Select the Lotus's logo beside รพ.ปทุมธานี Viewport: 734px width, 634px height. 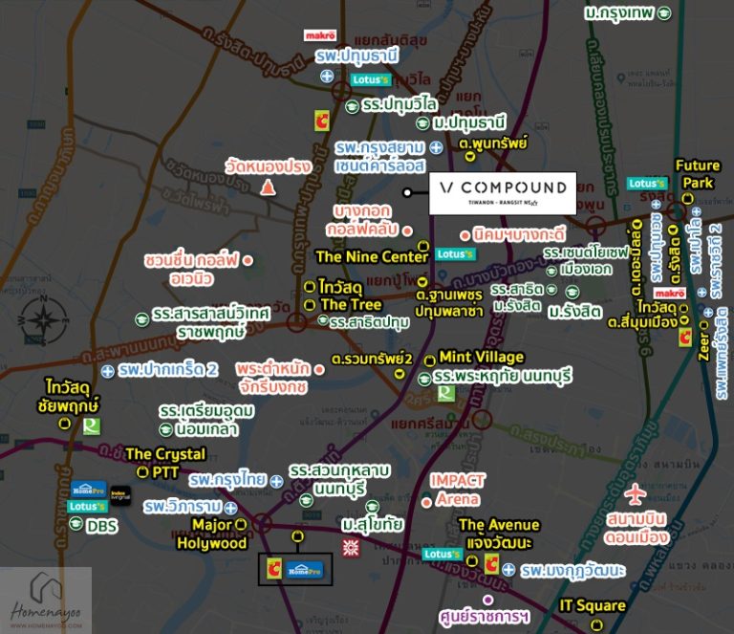point(371,79)
